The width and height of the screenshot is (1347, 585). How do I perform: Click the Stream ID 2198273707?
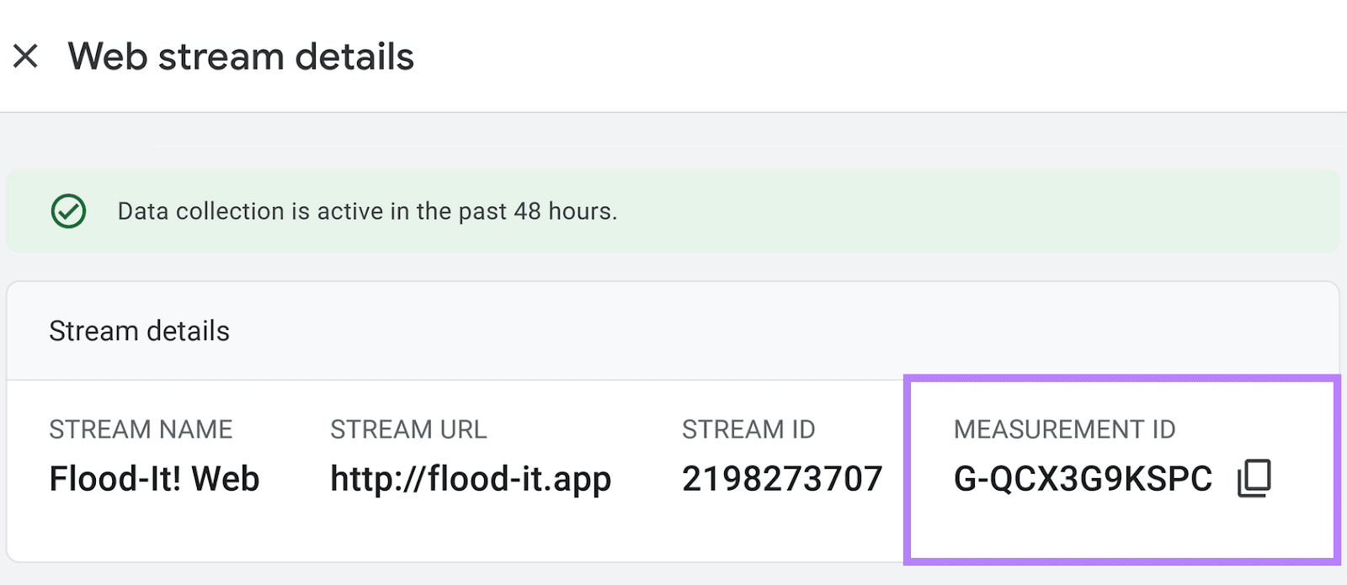click(x=781, y=478)
